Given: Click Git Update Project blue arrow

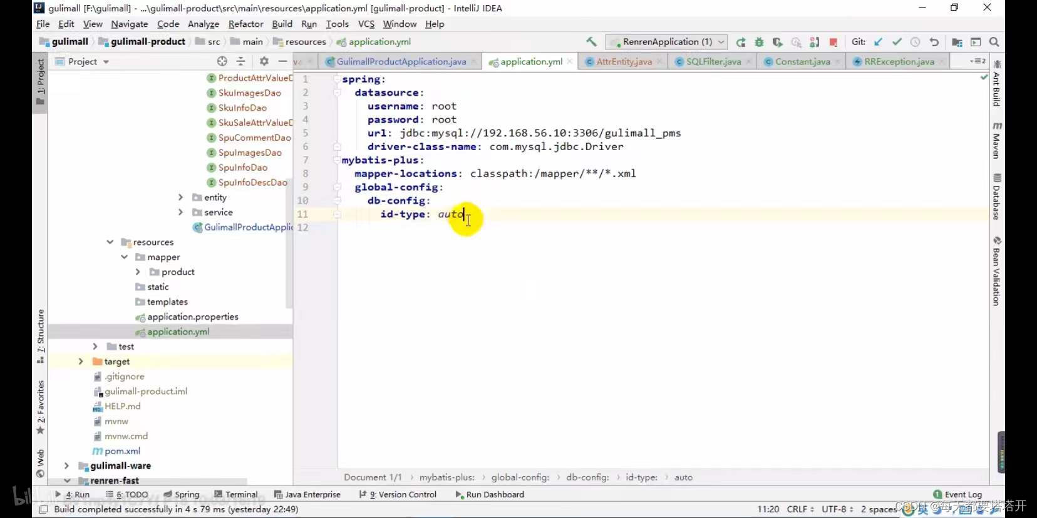Looking at the screenshot, I should 878,42.
